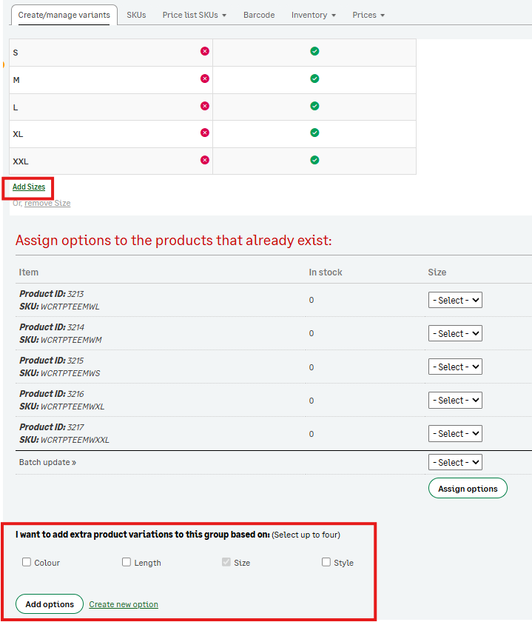Screen dimensions: 532x622
Task: Click SKU WCRTPTEEMWM text
Action: click(x=61, y=340)
